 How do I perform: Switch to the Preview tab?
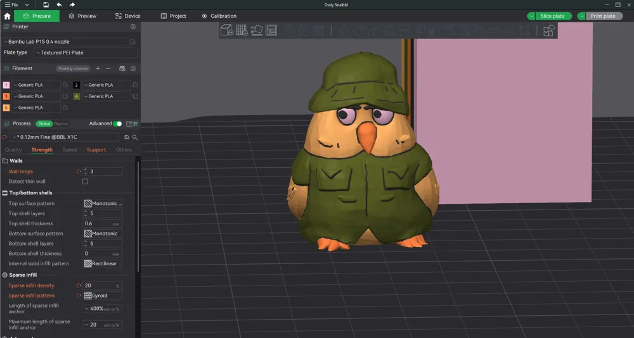pyautogui.click(x=82, y=16)
